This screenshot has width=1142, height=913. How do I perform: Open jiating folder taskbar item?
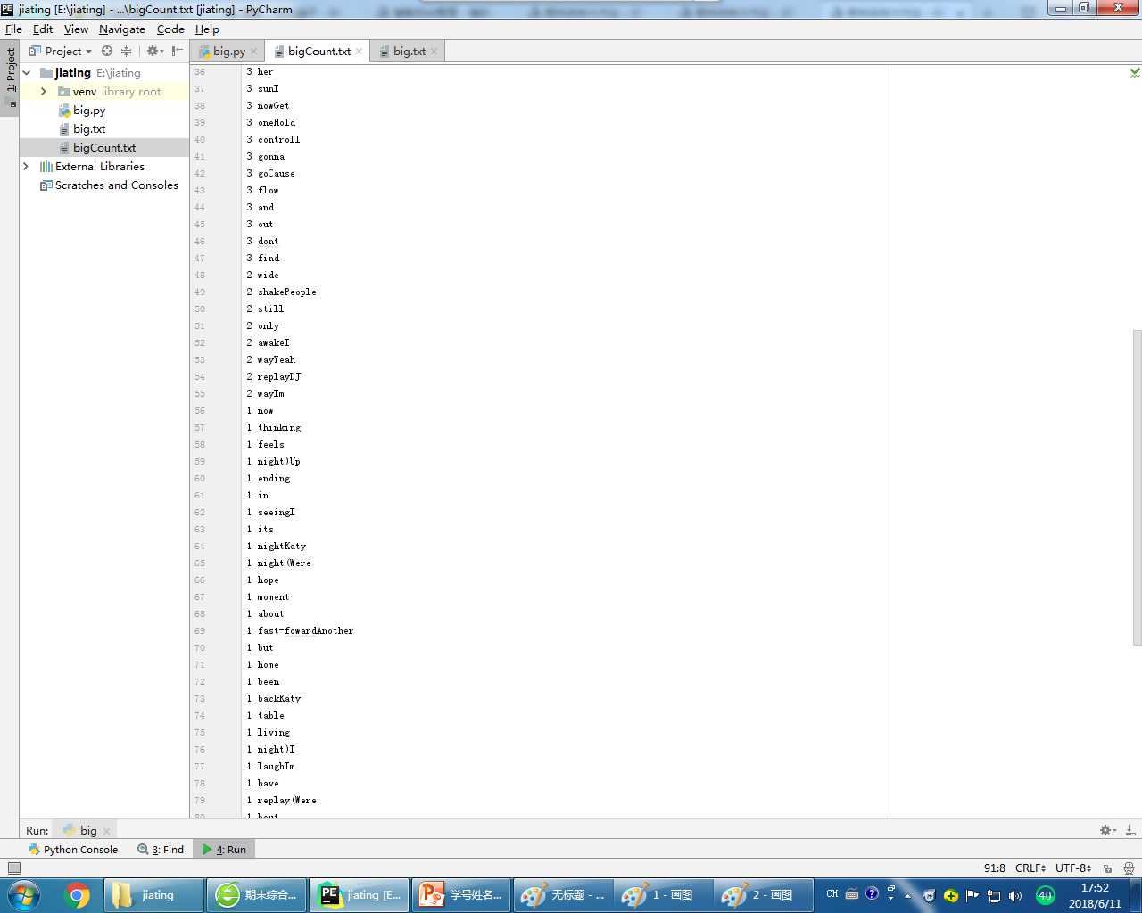point(153,895)
